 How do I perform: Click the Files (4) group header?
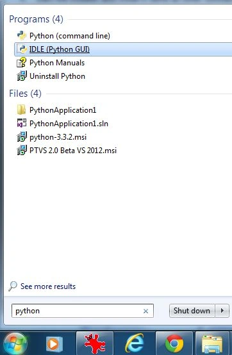tap(25, 94)
